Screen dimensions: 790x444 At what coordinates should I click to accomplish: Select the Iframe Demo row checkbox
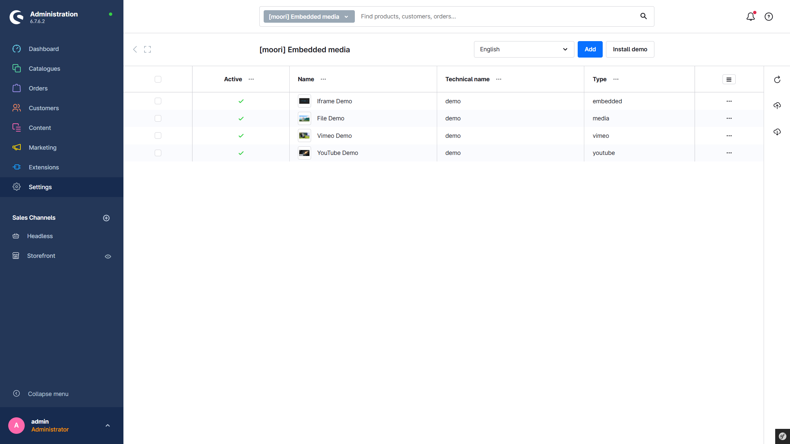click(158, 101)
